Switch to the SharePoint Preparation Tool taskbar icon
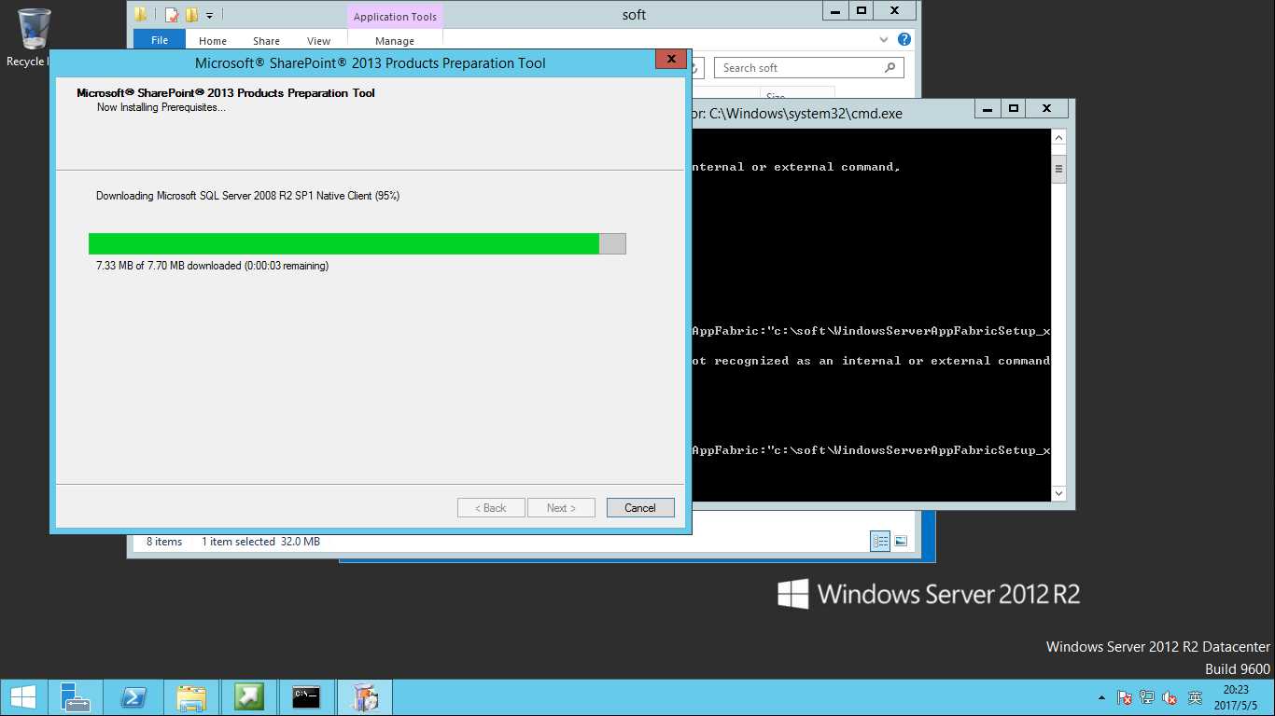This screenshot has width=1275, height=716. coord(365,697)
